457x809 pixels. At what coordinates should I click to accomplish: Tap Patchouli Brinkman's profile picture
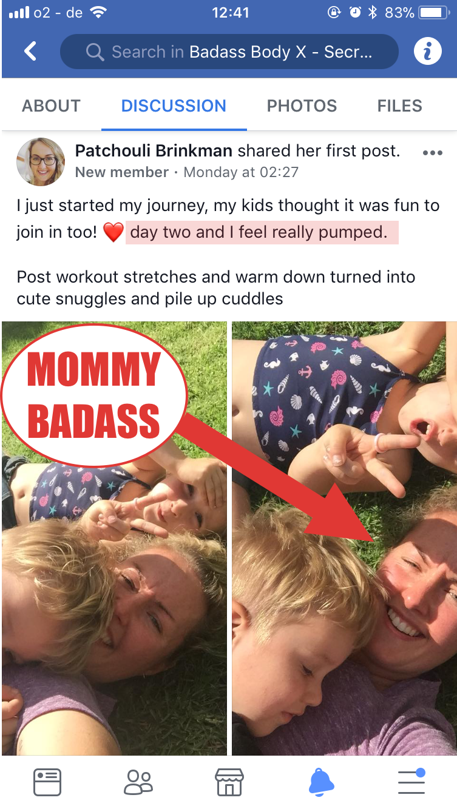click(41, 161)
